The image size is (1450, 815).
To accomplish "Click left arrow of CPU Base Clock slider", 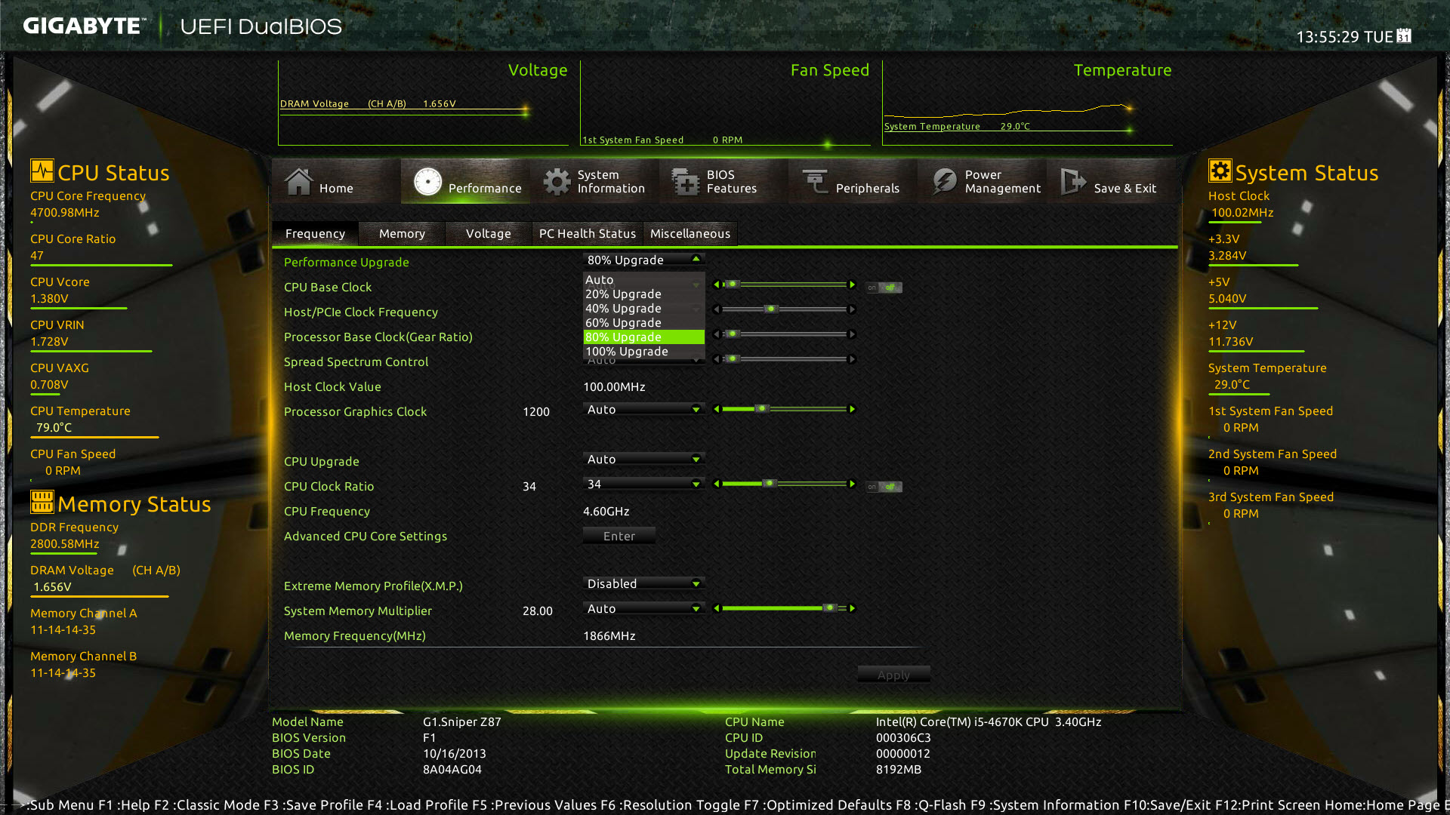I will 716,284.
